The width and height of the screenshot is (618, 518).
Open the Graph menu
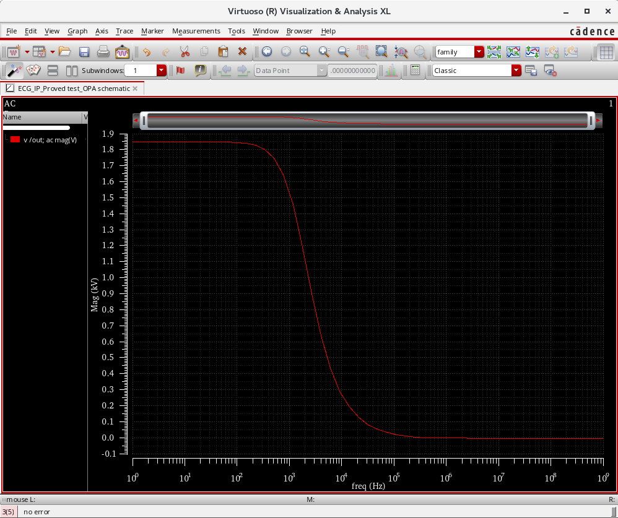pos(77,31)
